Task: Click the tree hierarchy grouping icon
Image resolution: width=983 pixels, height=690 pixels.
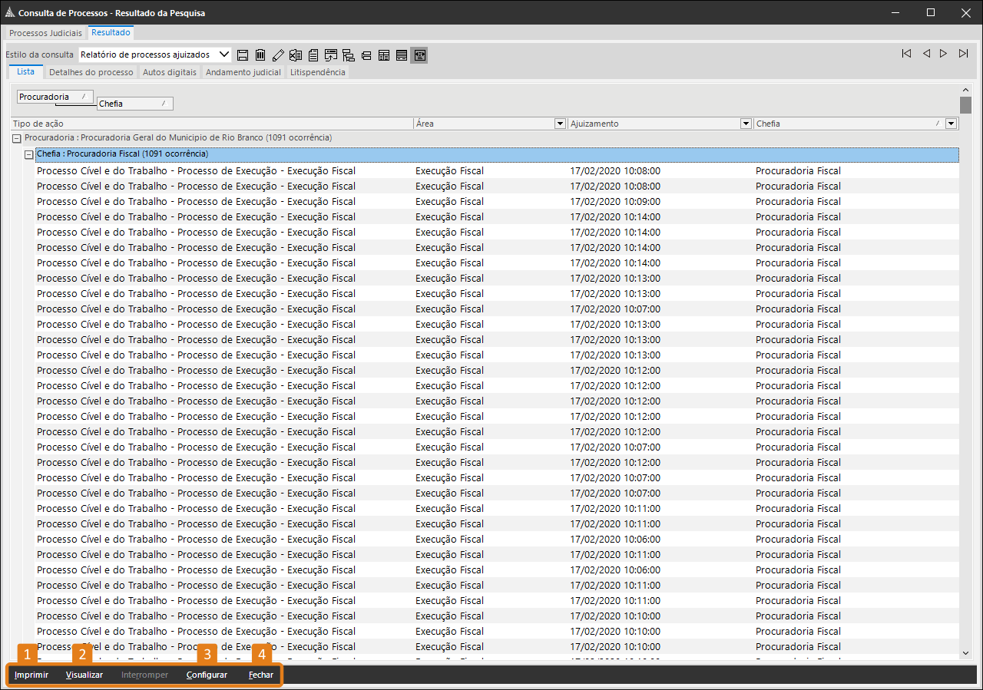Action: click(x=349, y=55)
